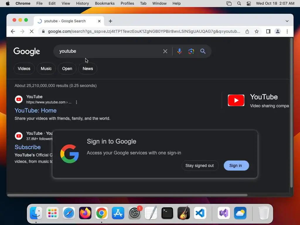
Task: Launch Firefox from the Dock
Action: [x=85, y=213]
